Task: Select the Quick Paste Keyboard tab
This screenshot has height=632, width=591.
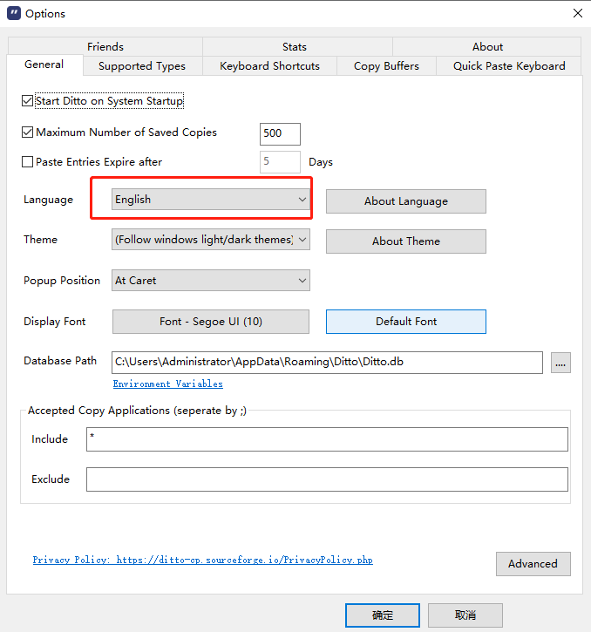Action: (509, 66)
